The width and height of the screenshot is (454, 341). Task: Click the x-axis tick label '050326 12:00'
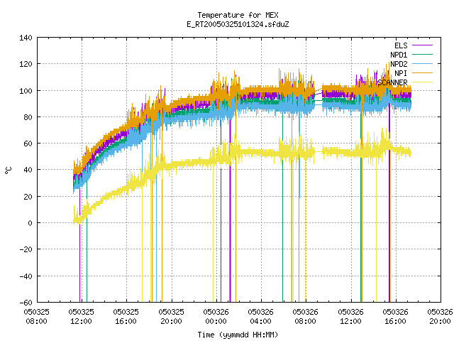(350, 317)
